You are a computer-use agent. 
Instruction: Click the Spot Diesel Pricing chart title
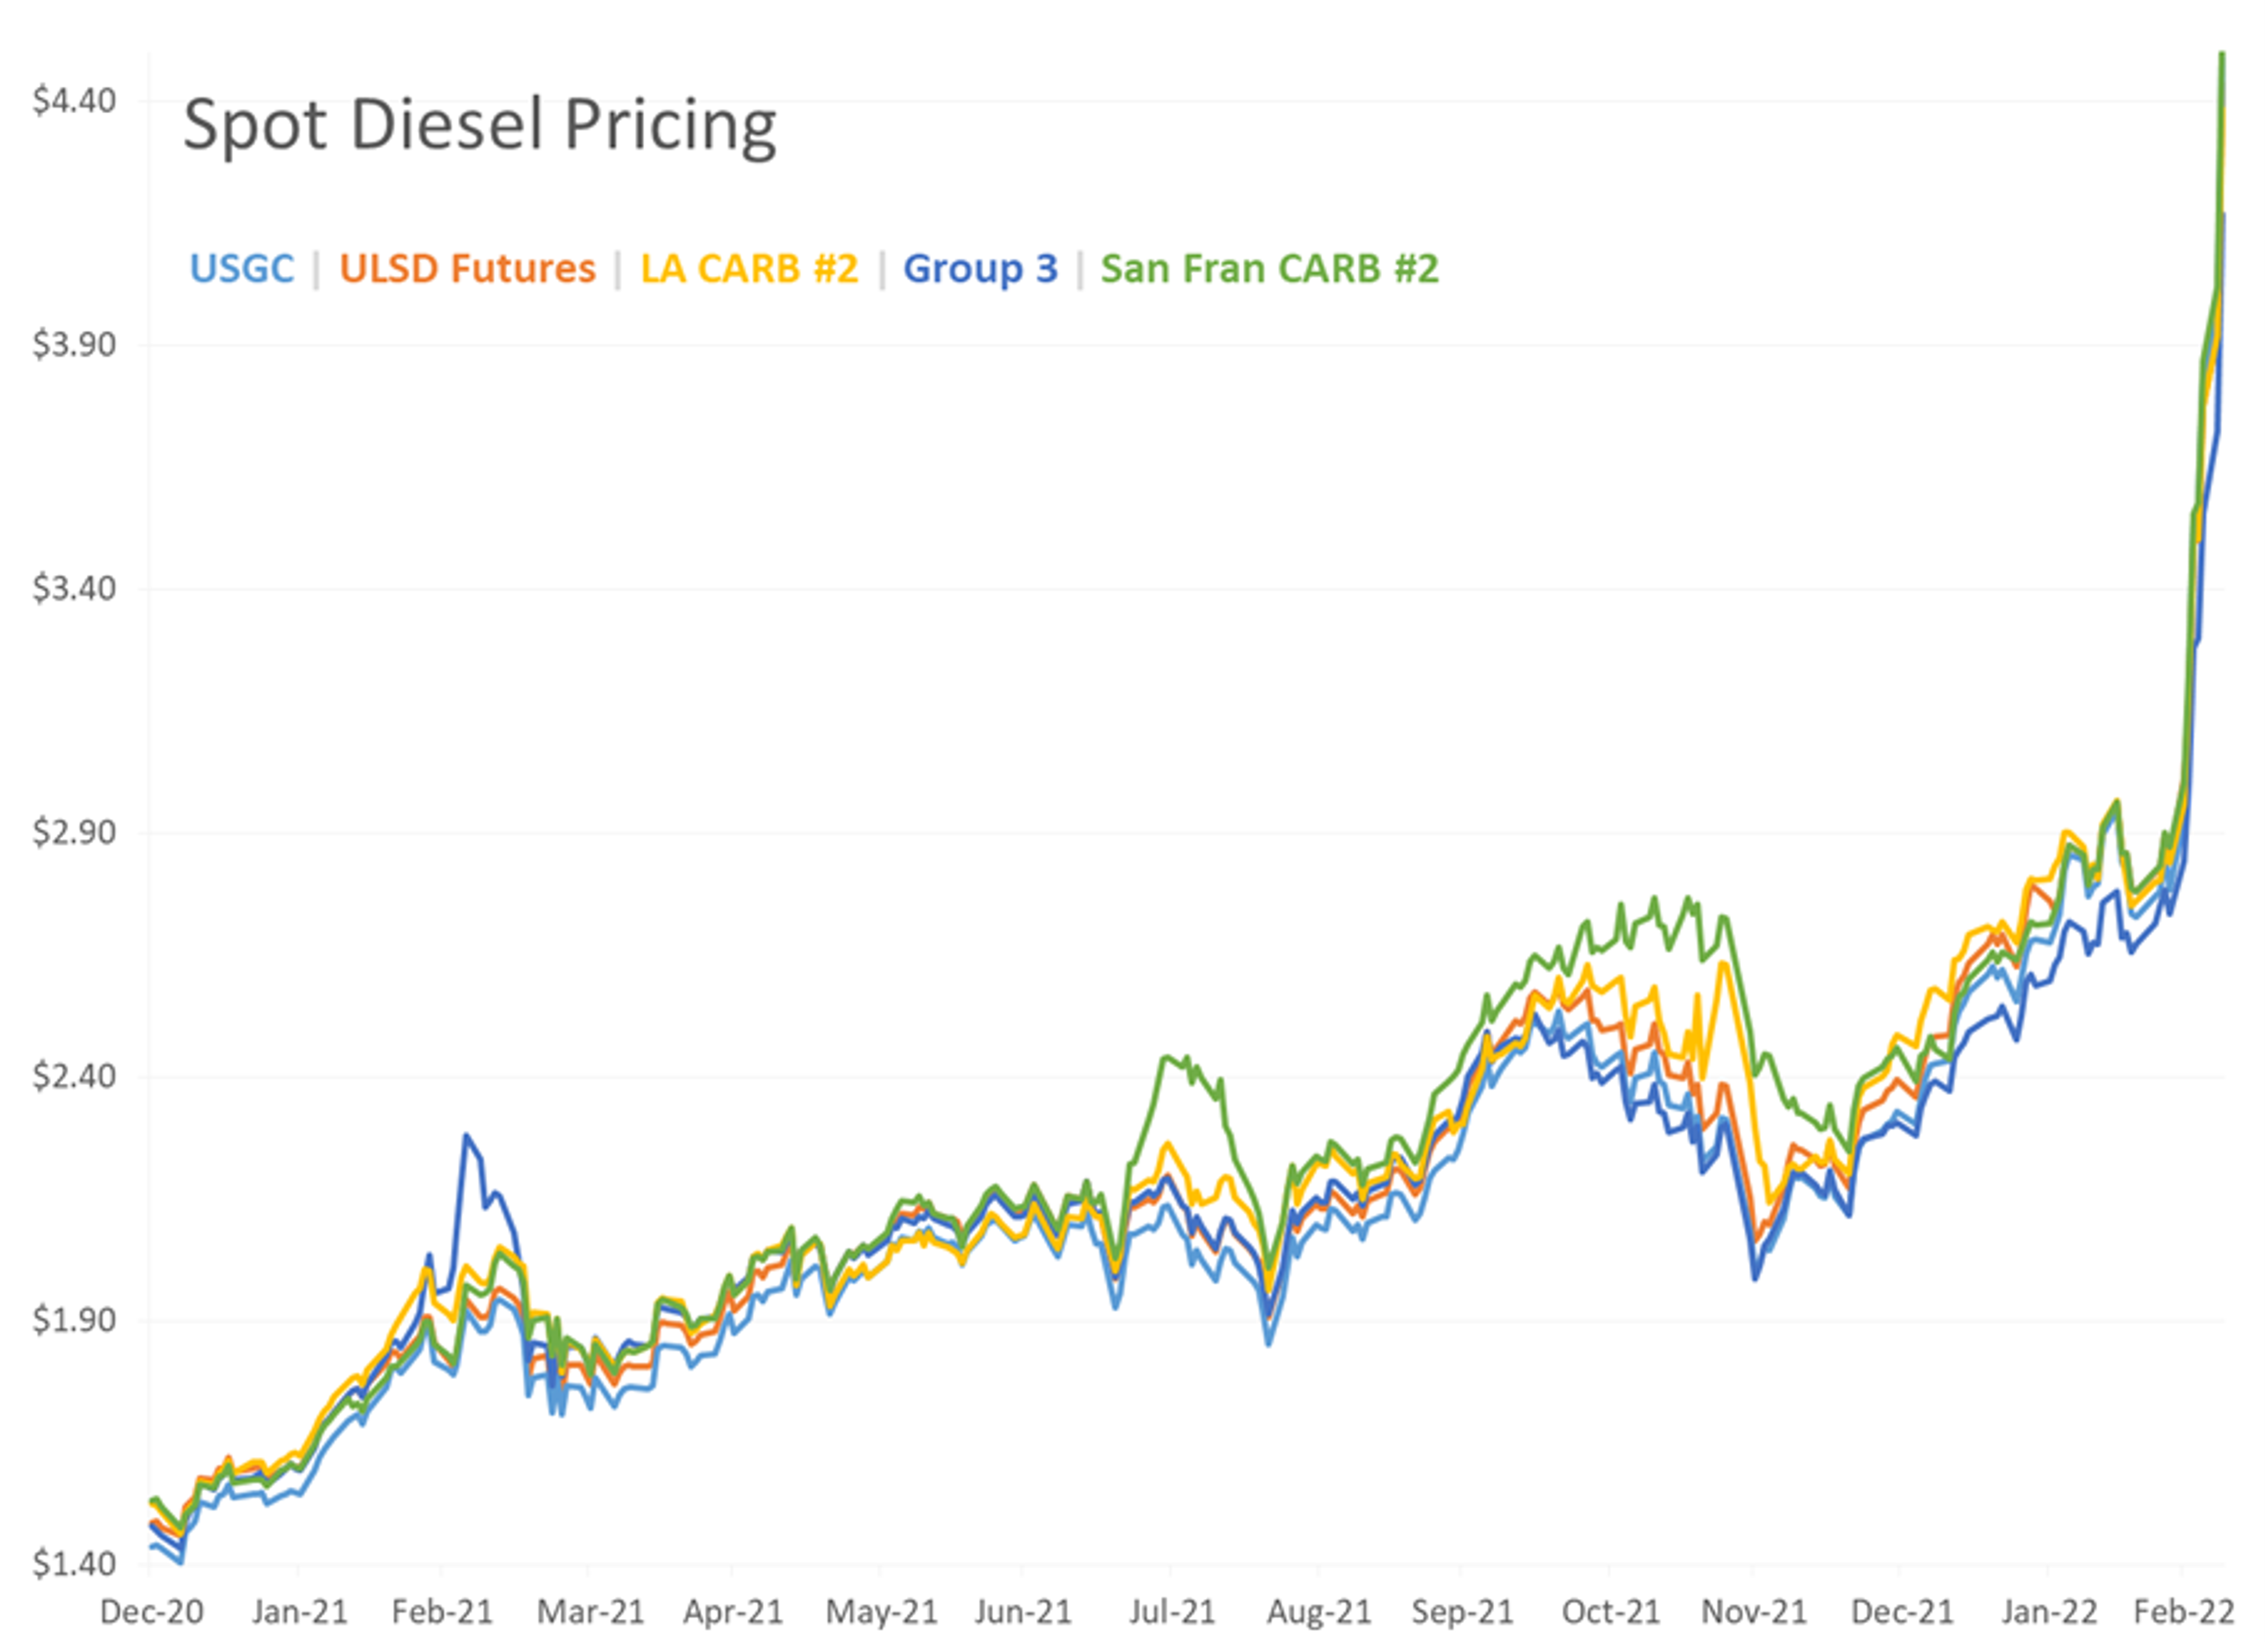pos(480,126)
